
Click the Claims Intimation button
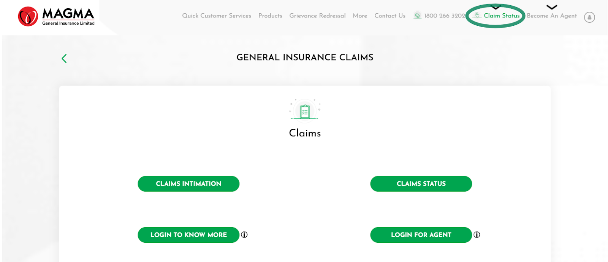[188, 184]
